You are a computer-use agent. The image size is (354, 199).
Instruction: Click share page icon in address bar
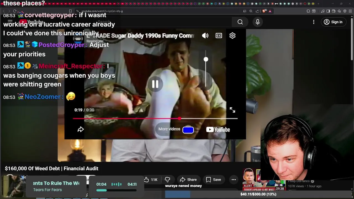tap(257, 11)
